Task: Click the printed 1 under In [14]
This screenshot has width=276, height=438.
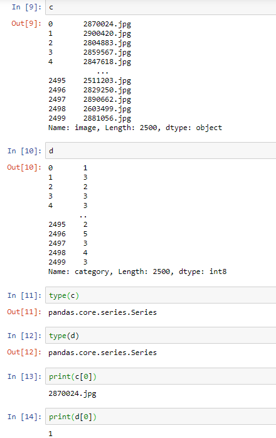Action: pyautogui.click(x=50, y=434)
